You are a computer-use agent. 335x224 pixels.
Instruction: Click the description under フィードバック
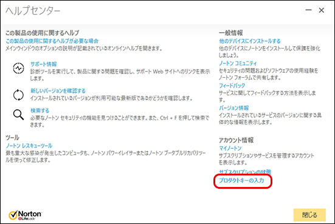pos(267,96)
